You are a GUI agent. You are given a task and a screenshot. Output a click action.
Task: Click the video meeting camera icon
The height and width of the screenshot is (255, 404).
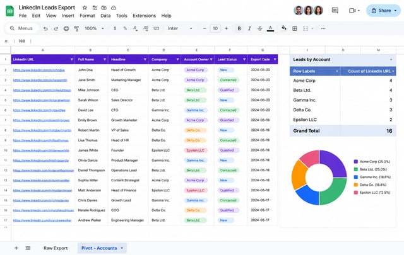pyautogui.click(x=352, y=11)
